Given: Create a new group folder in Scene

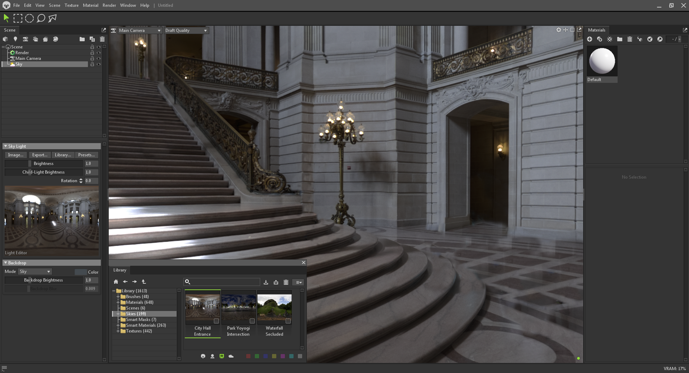Looking at the screenshot, I should tap(82, 39).
